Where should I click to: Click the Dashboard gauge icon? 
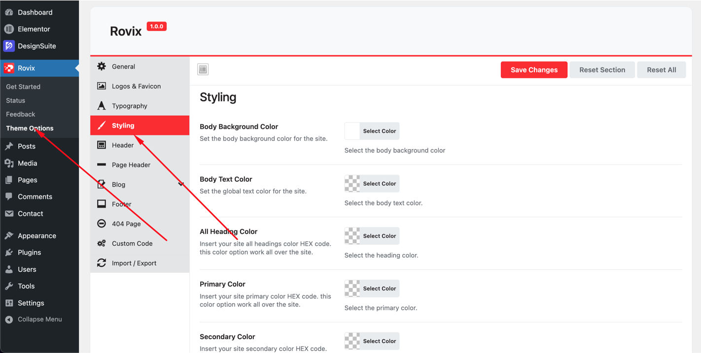[x=9, y=12]
